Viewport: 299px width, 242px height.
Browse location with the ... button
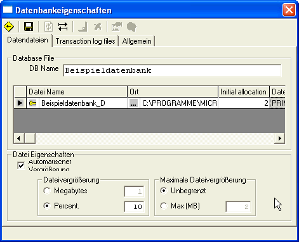point(133,103)
